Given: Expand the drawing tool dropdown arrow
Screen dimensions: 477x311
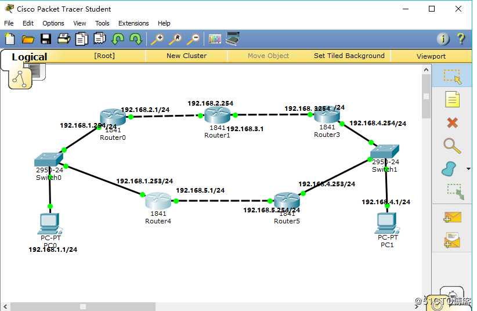Looking at the screenshot, I should point(468,169).
